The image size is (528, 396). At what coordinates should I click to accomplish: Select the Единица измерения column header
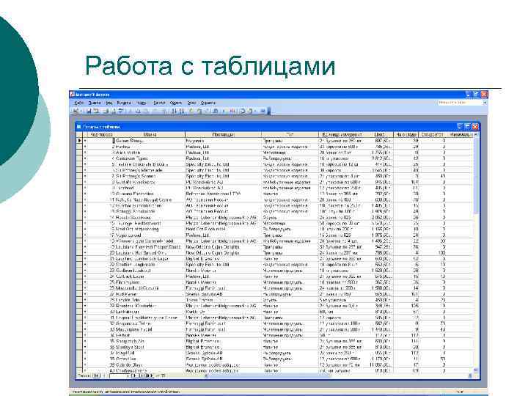click(342, 135)
